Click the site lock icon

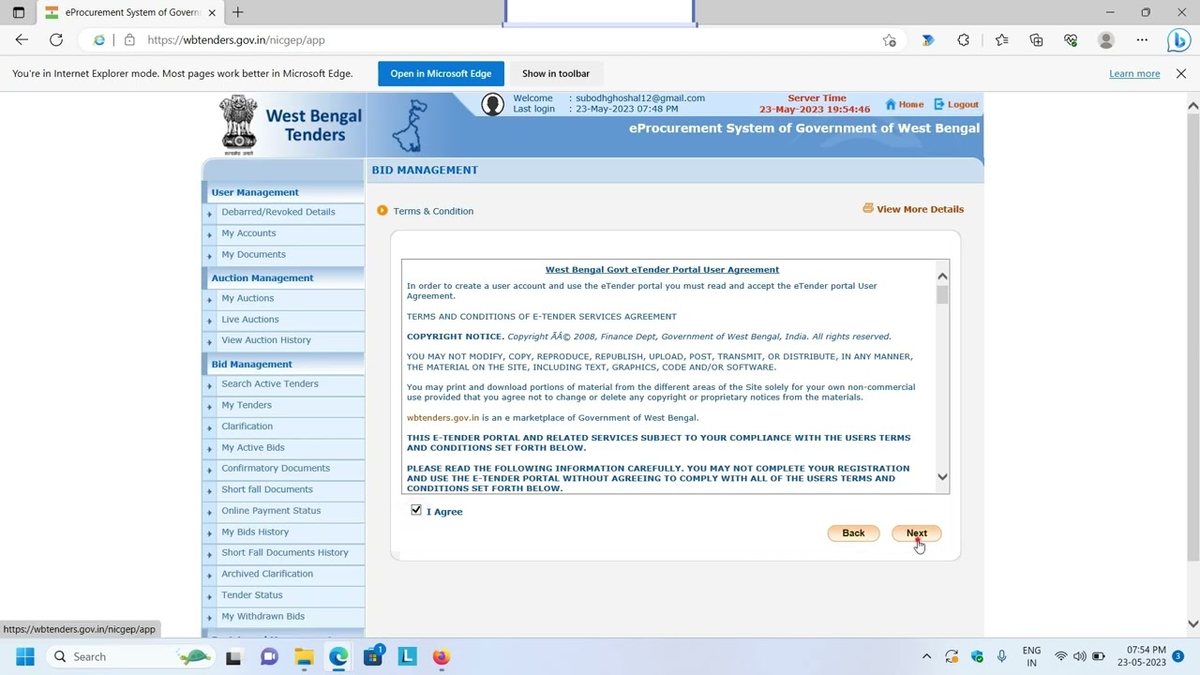point(129,40)
